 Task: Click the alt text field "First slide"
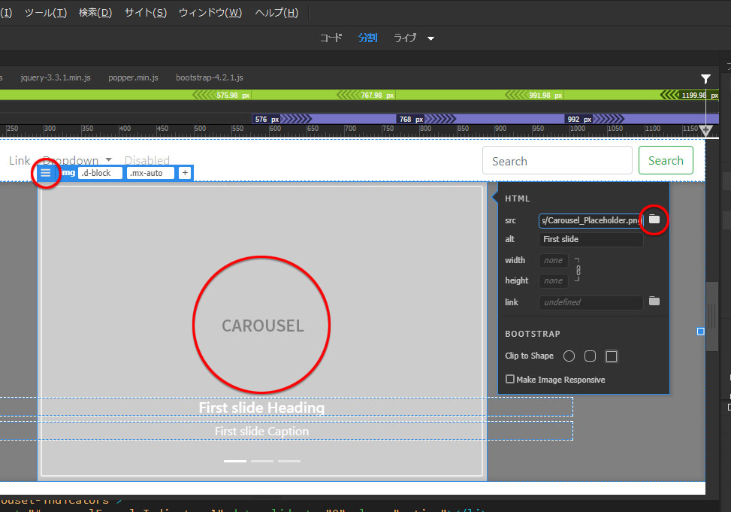coord(591,239)
